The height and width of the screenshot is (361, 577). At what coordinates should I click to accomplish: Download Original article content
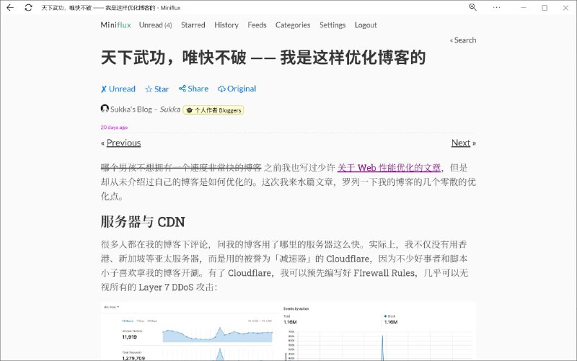[237, 89]
